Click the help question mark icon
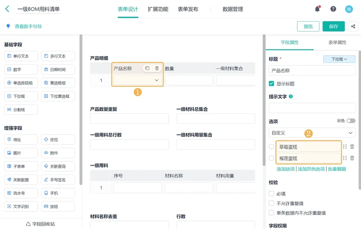Screen dimensions: 361x229 333,9
